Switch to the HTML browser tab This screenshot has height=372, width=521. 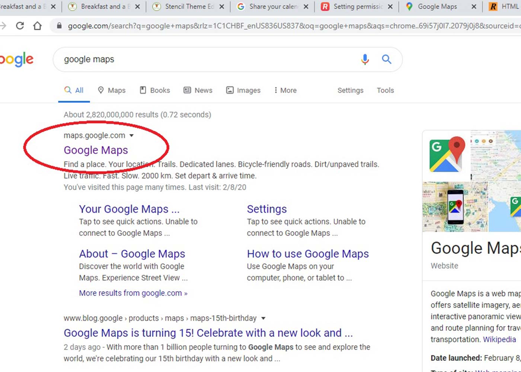point(504,7)
